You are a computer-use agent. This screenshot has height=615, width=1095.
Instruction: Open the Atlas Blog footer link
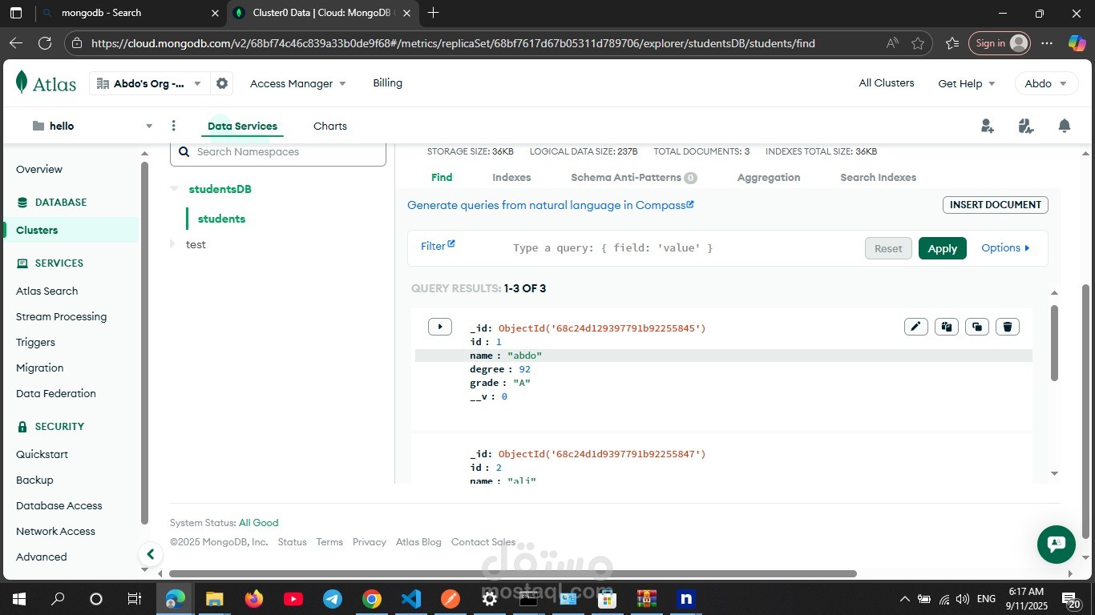pos(418,542)
